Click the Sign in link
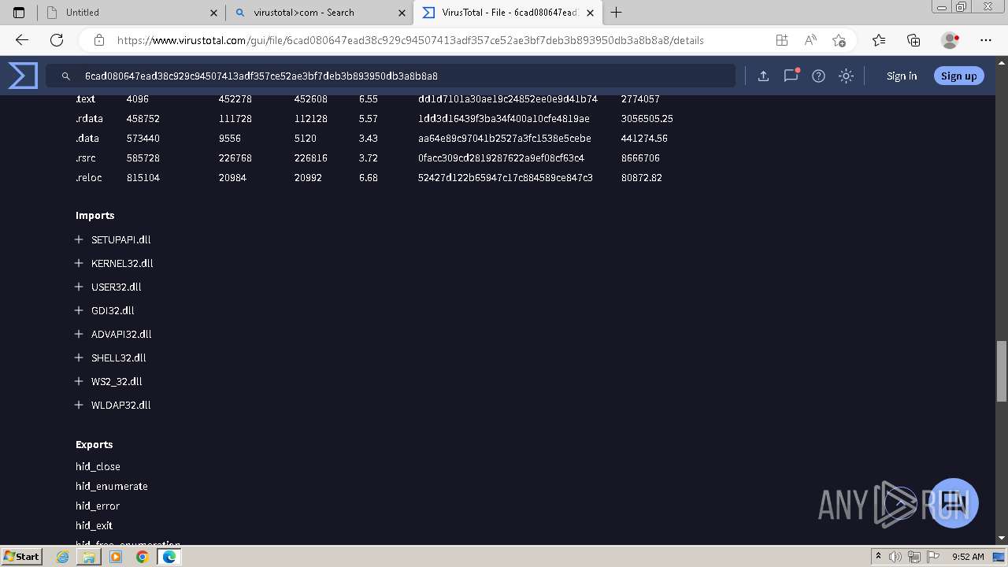Image resolution: width=1008 pixels, height=567 pixels. pyautogui.click(x=902, y=76)
